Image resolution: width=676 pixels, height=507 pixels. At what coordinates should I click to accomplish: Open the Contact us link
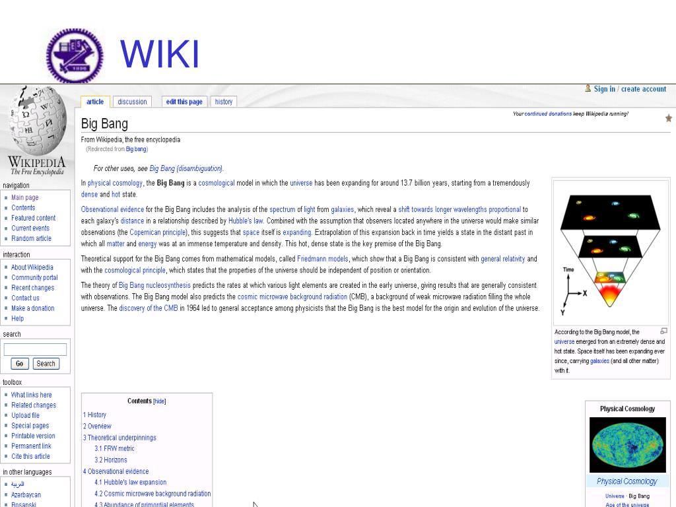point(25,298)
